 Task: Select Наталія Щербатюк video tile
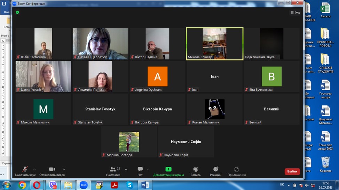click(100, 44)
